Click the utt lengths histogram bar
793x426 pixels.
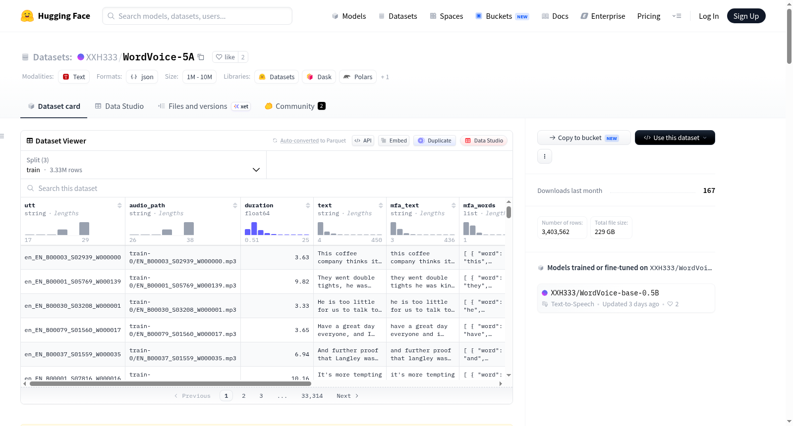coord(84,229)
